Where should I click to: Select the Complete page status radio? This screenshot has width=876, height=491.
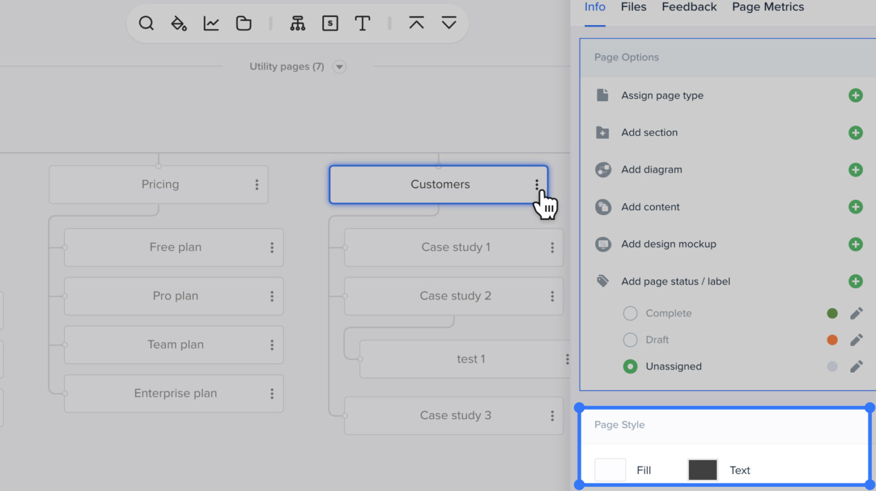pyautogui.click(x=630, y=313)
